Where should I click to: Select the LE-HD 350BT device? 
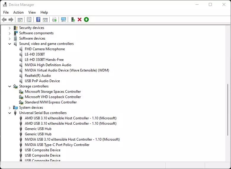point(35,54)
